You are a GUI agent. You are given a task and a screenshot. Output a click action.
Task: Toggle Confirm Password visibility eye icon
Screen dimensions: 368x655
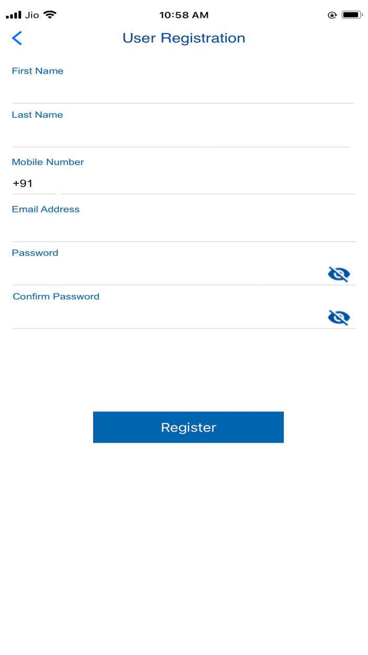[339, 317]
